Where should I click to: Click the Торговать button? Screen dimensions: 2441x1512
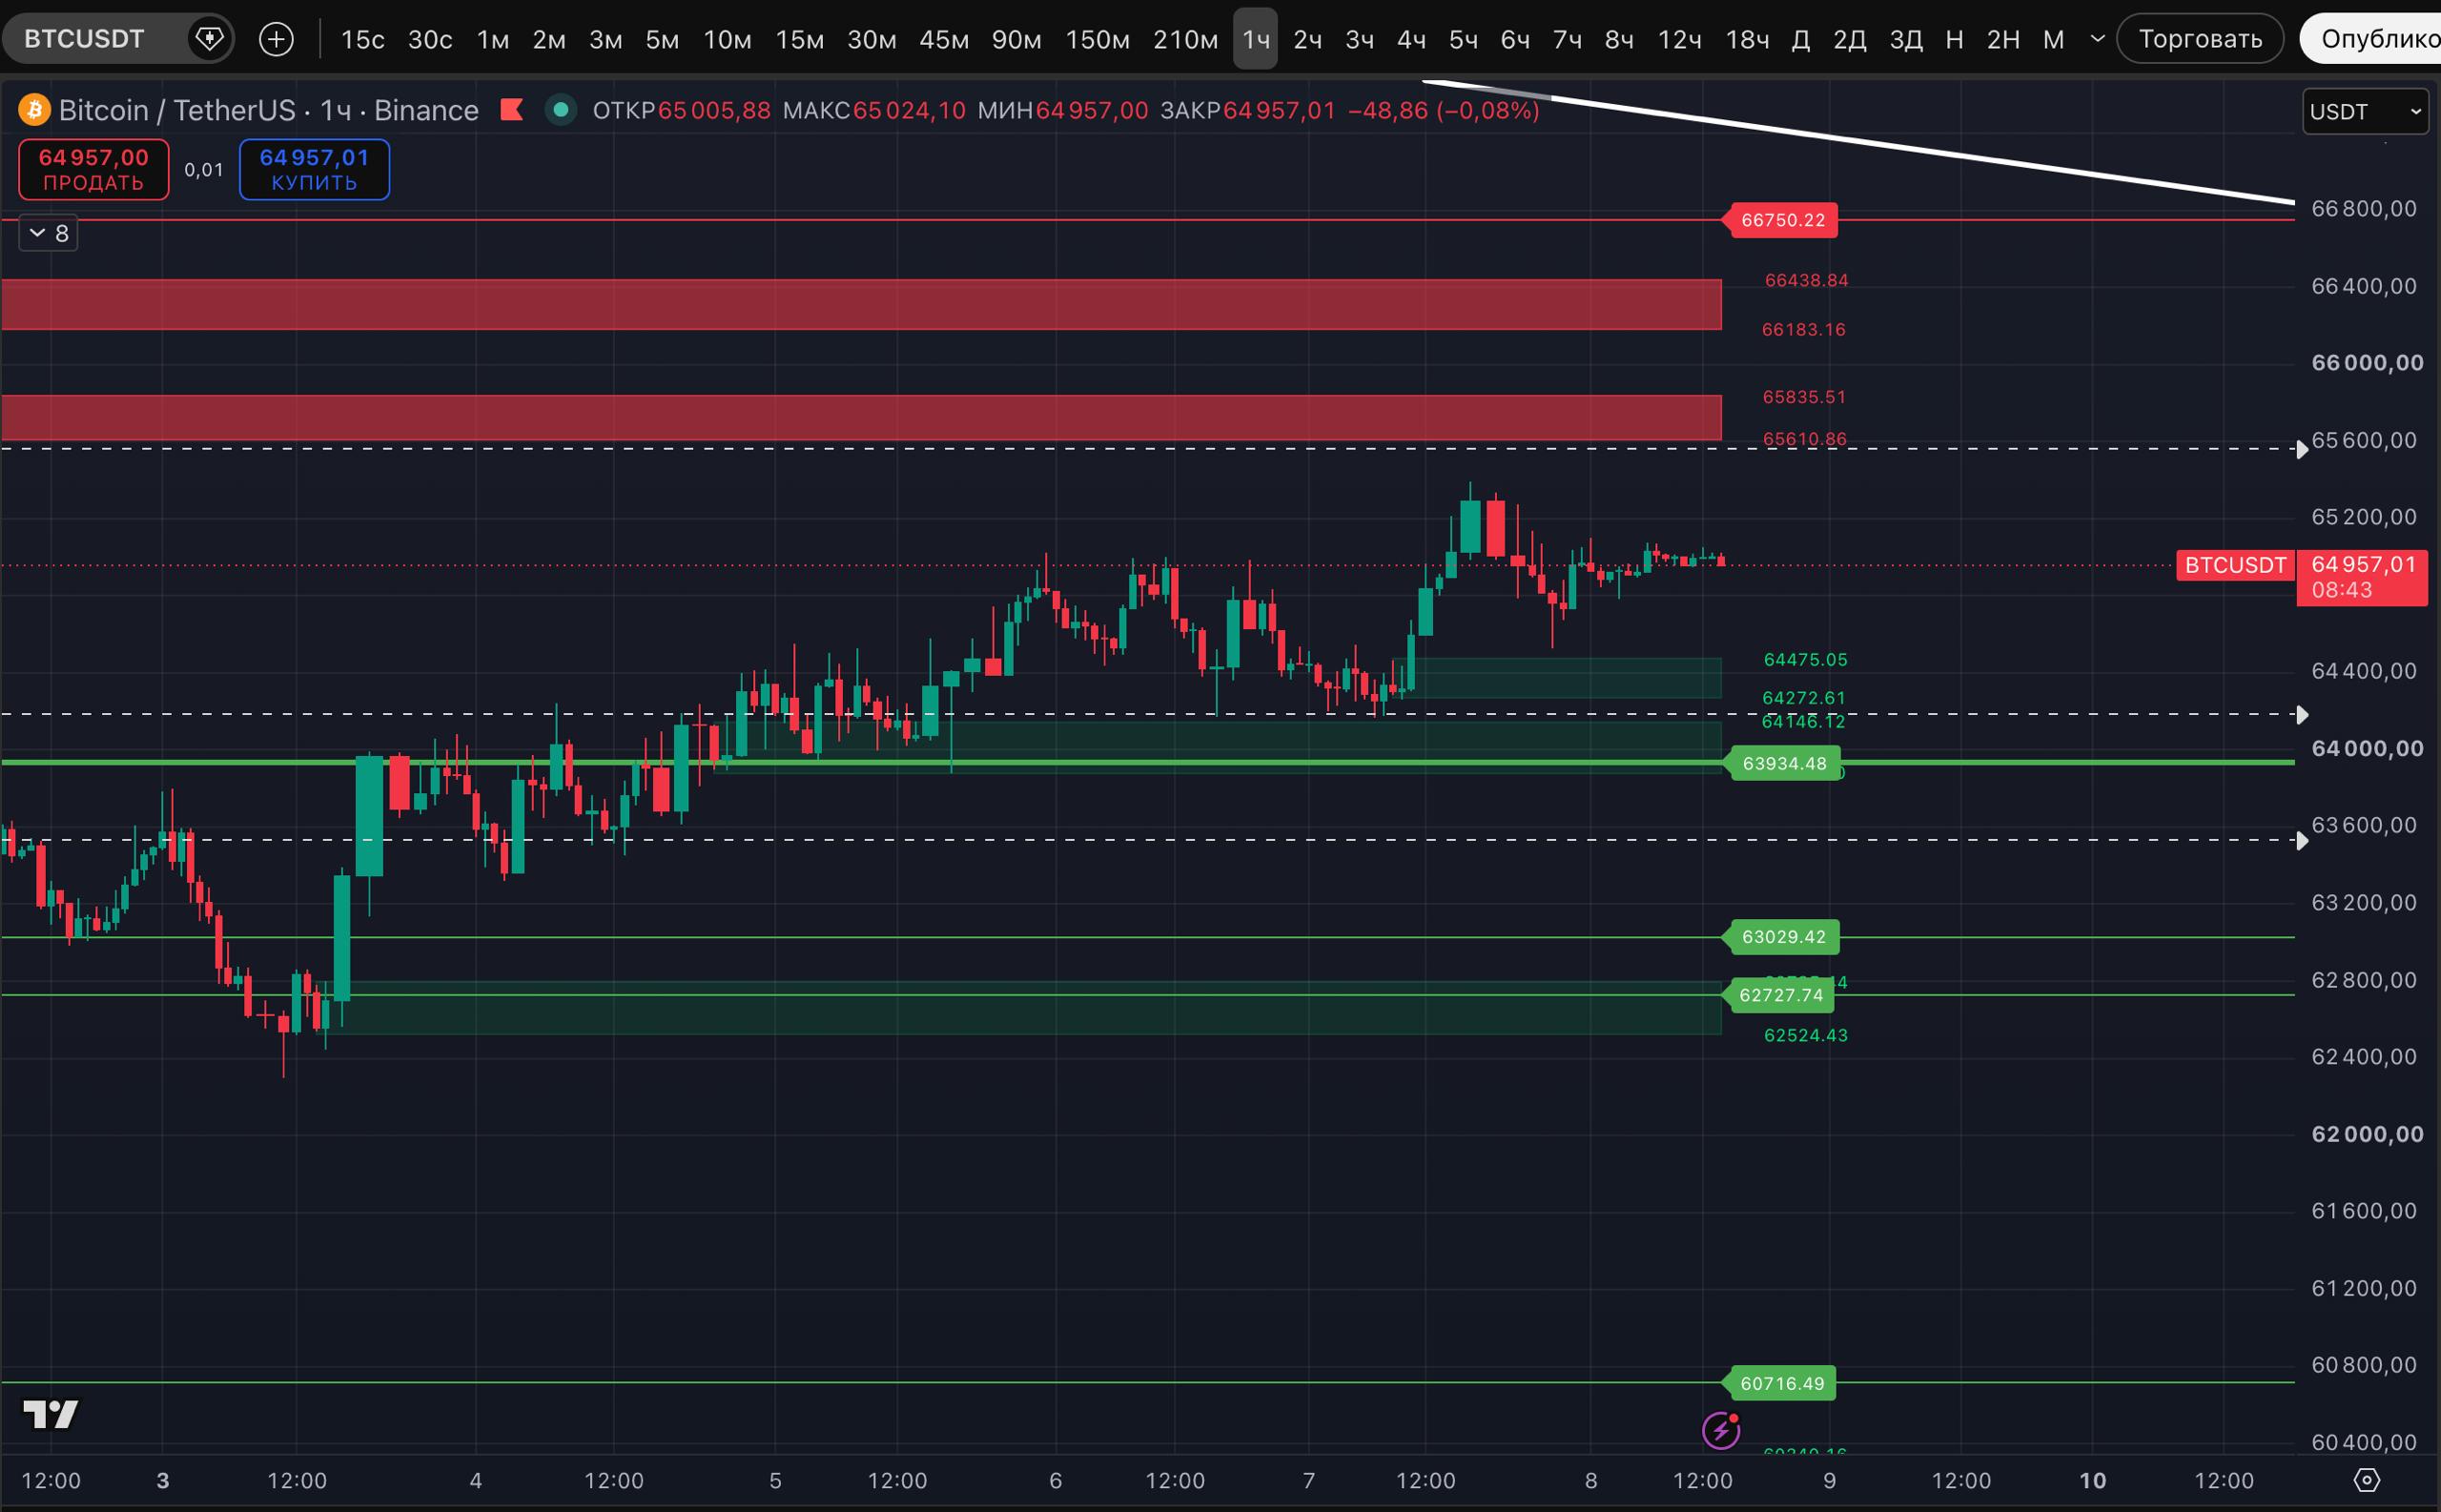2200,39
